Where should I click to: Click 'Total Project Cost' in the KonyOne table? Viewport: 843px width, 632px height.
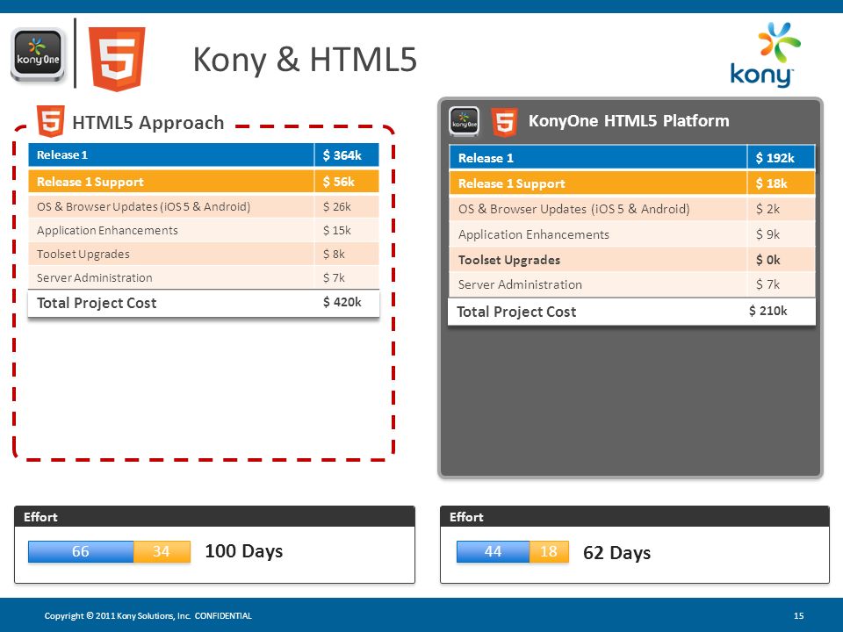click(516, 312)
